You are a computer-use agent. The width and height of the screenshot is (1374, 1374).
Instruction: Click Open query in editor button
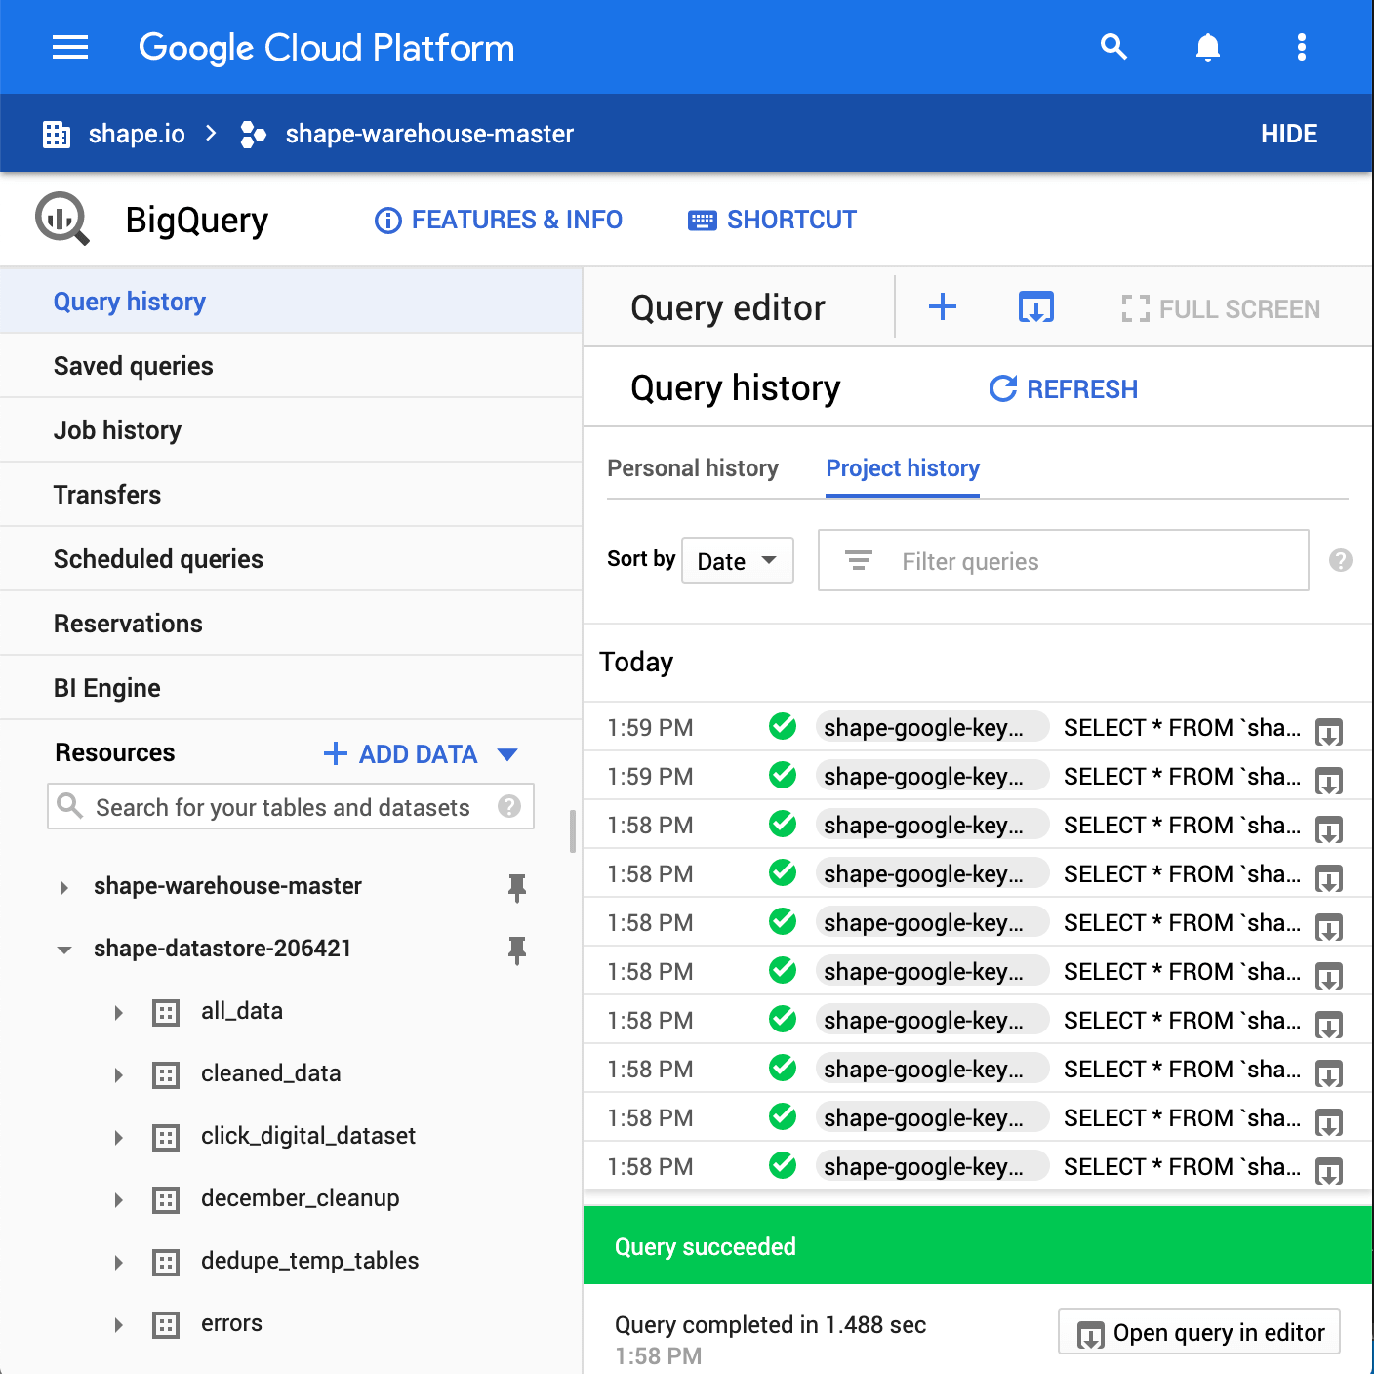click(1199, 1332)
